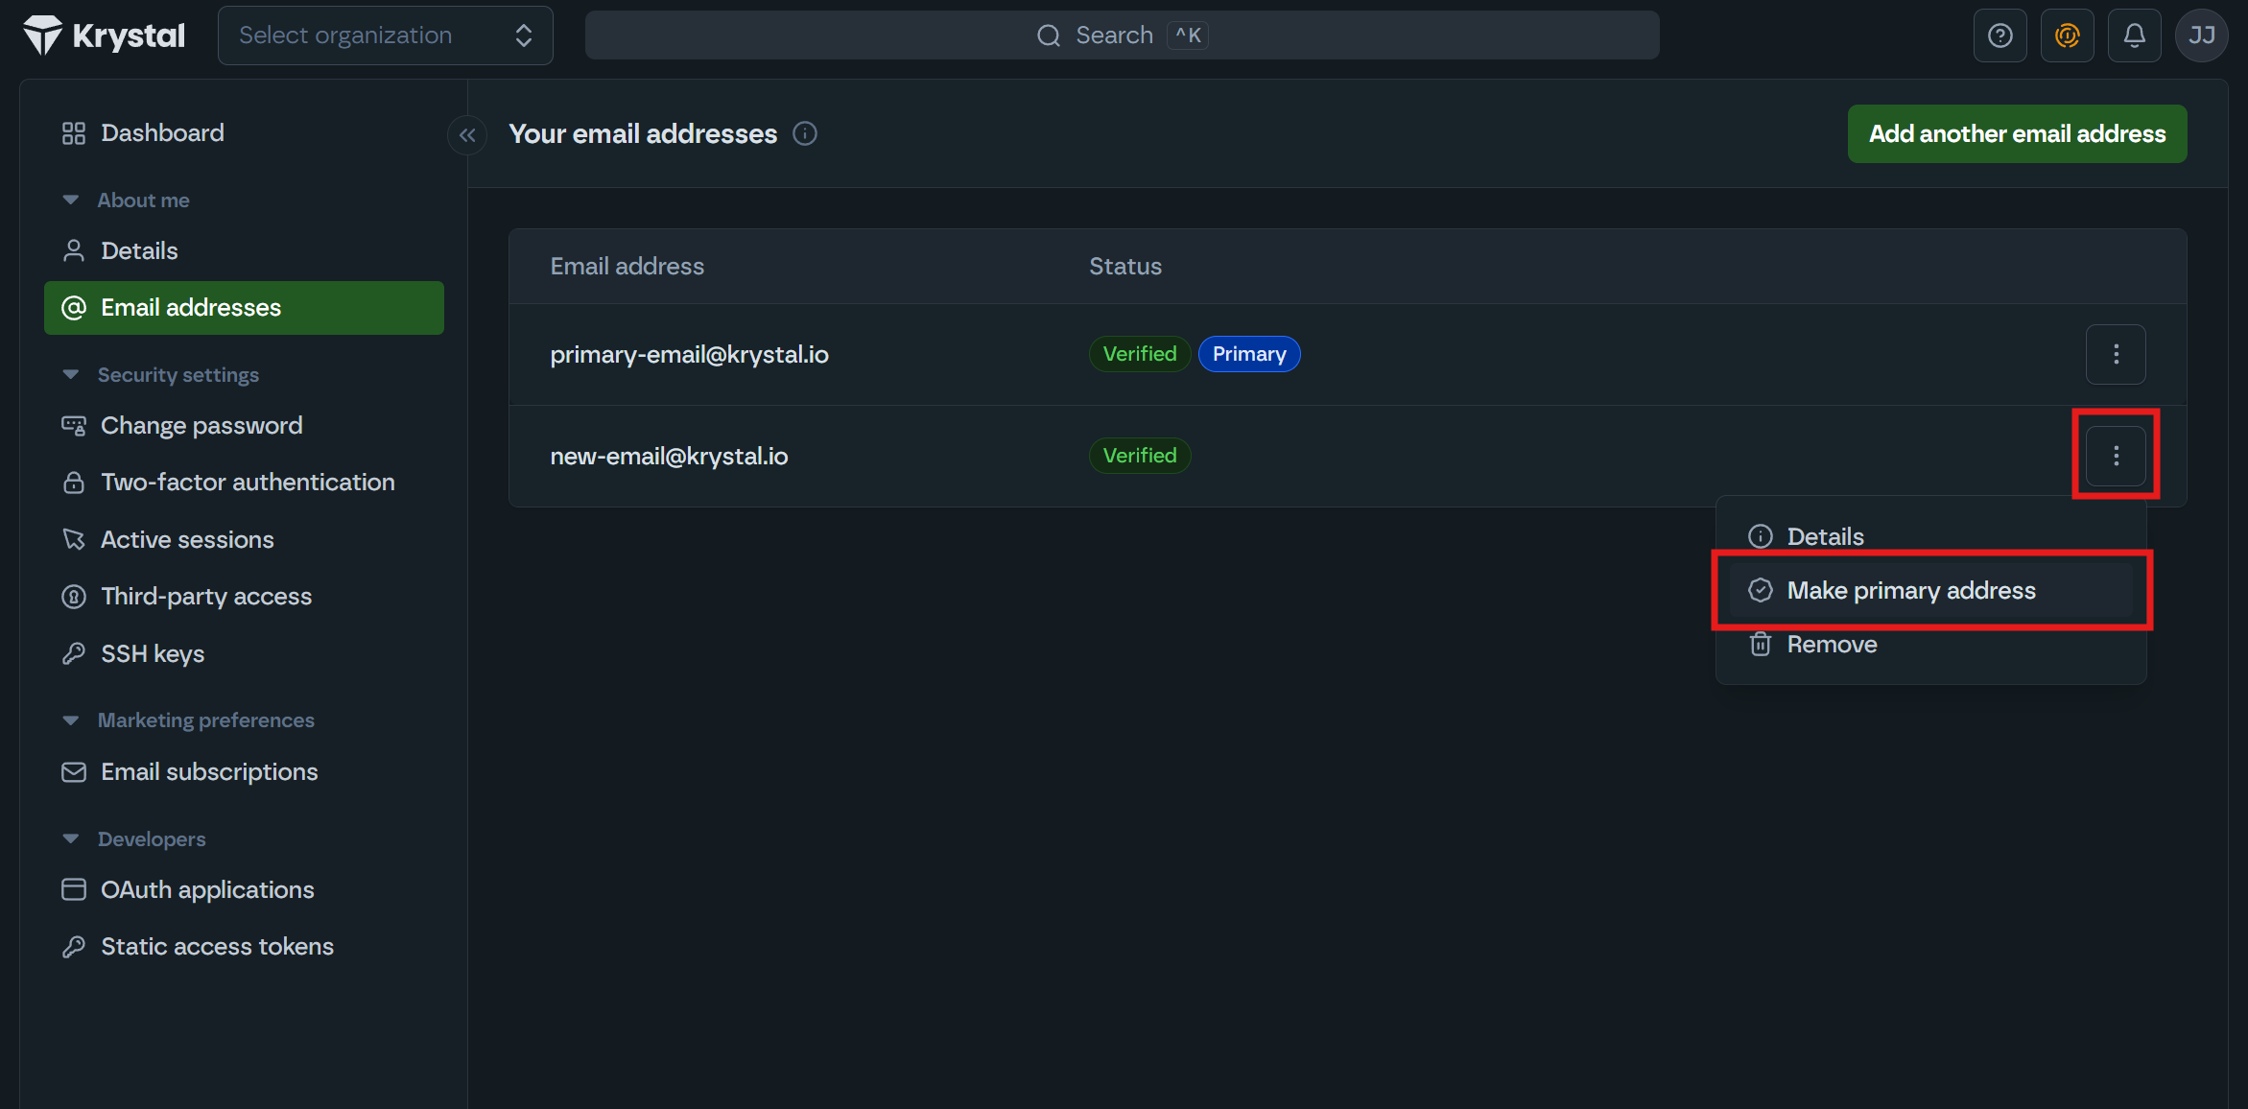Click the help question mark icon

point(2000,35)
